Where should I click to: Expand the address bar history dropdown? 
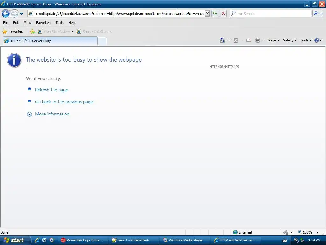coord(207,14)
